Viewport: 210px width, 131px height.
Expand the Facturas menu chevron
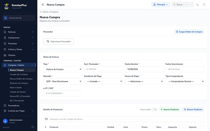point(33,32)
